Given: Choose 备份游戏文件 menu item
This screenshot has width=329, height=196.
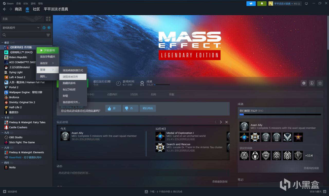Looking at the screenshot, I should 73,102.
